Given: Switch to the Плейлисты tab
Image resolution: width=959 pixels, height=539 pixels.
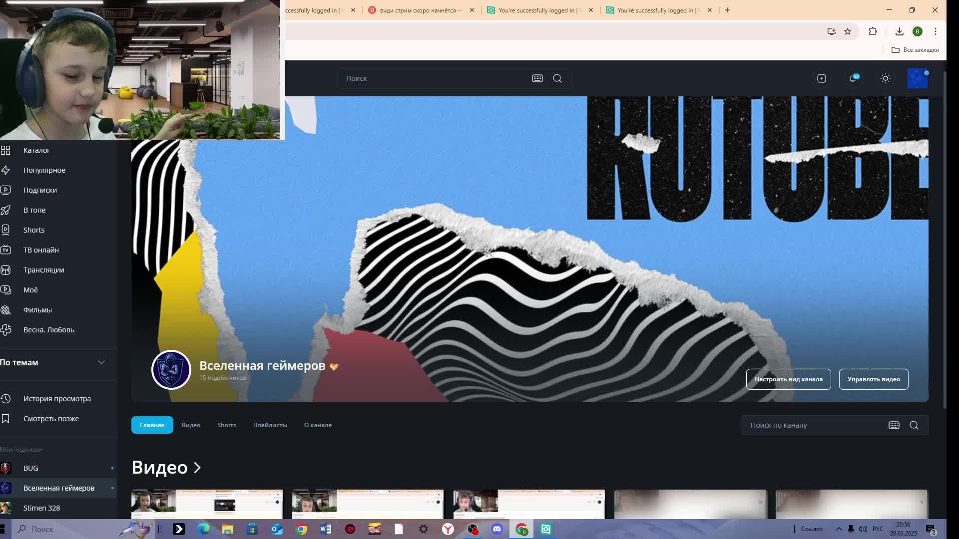Looking at the screenshot, I should [x=270, y=425].
